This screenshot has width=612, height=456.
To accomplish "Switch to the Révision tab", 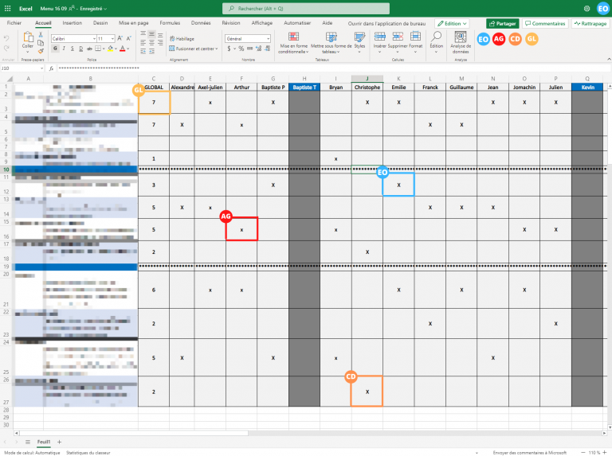I will click(x=231, y=23).
